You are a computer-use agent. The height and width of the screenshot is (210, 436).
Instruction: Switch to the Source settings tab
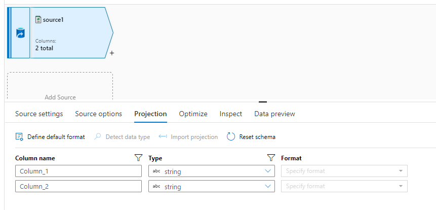click(39, 114)
